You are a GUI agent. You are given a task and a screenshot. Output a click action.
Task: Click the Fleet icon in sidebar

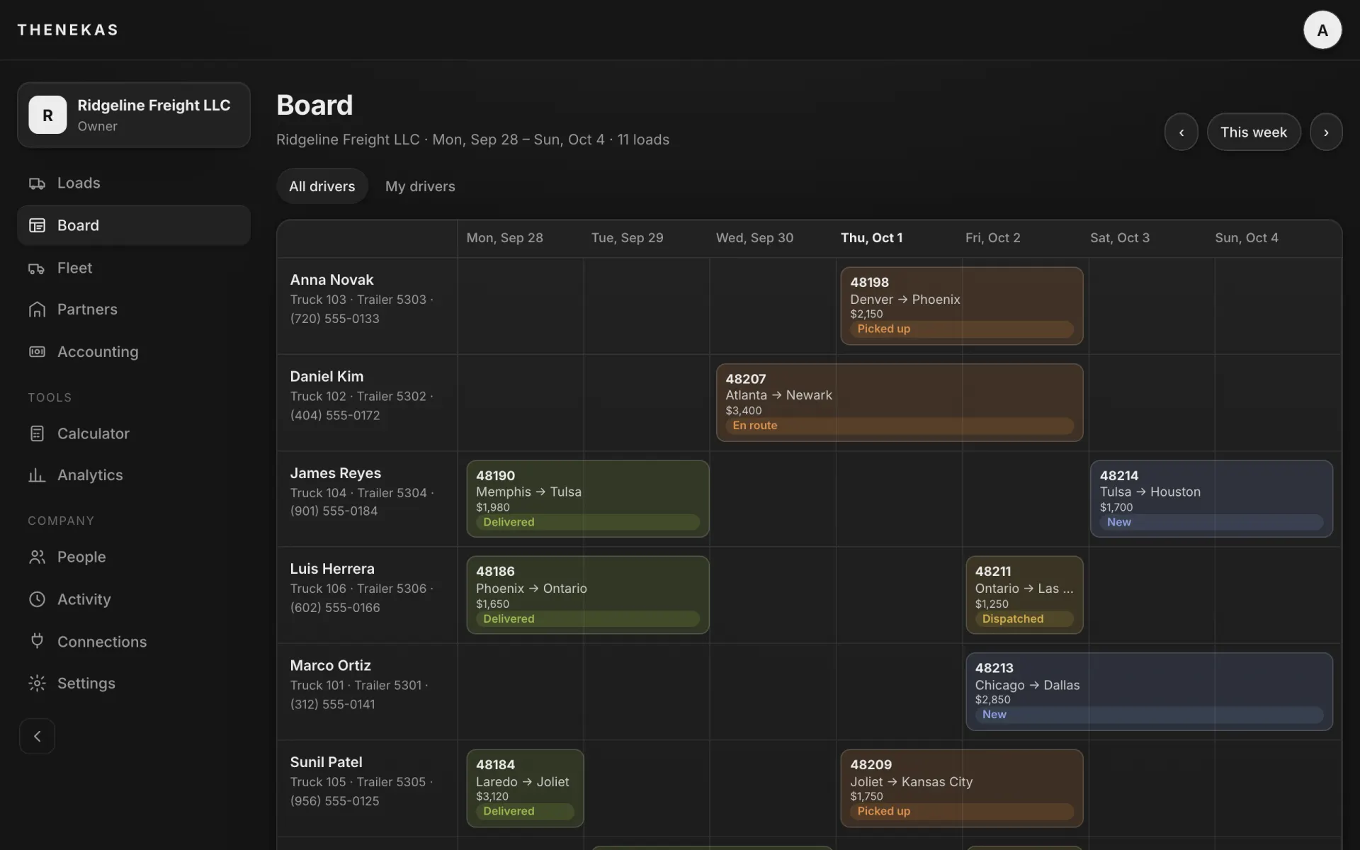coord(37,268)
